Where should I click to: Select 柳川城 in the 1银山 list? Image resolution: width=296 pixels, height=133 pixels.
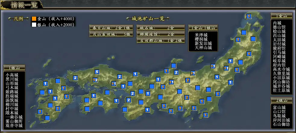click(12, 104)
